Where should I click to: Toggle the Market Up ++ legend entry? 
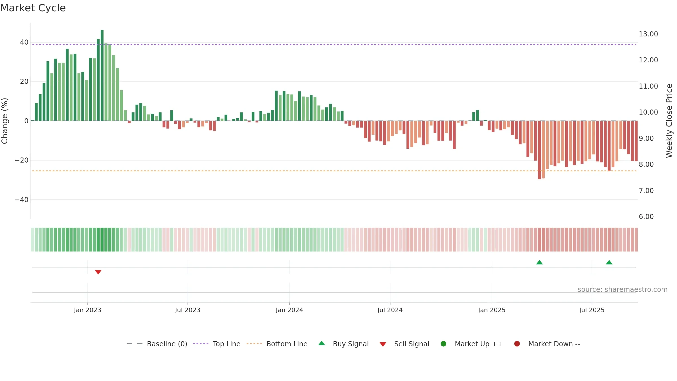[x=471, y=344]
